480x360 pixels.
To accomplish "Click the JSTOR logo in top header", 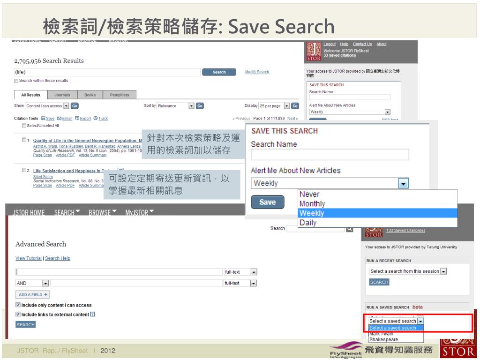I will pos(314,52).
